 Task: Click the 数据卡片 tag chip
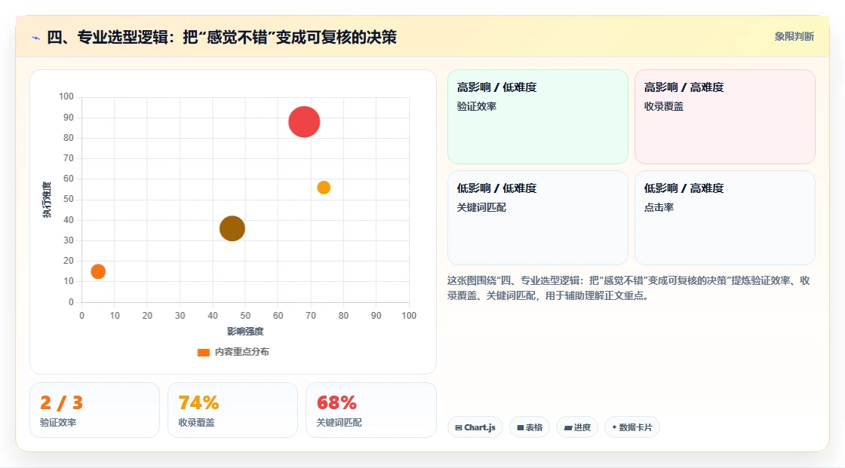(632, 427)
